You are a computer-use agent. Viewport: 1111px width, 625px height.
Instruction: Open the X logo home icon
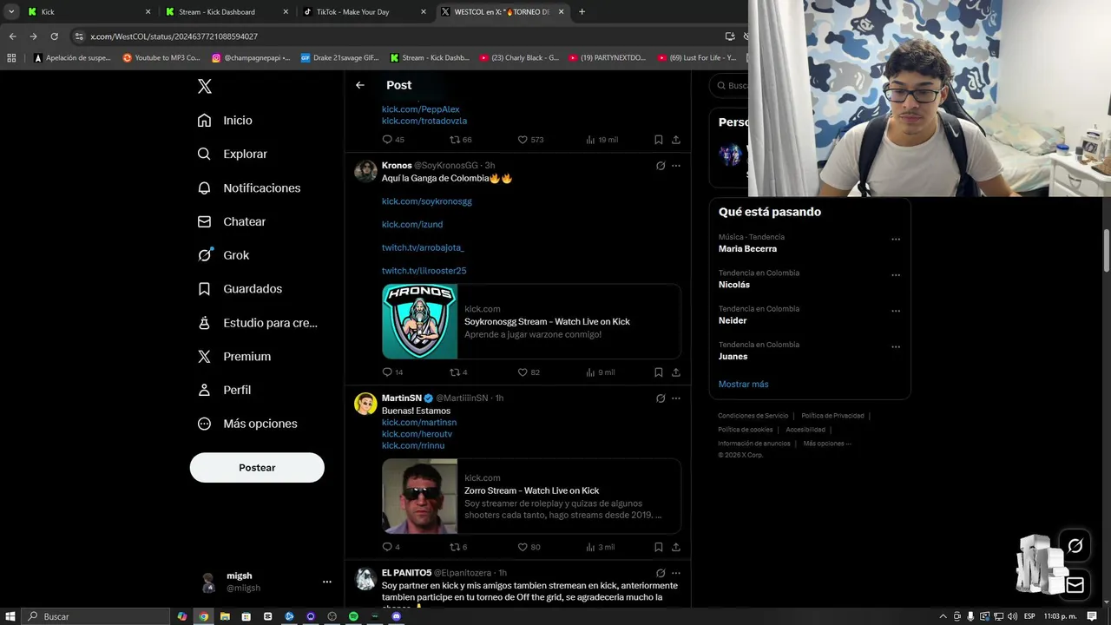tap(205, 86)
